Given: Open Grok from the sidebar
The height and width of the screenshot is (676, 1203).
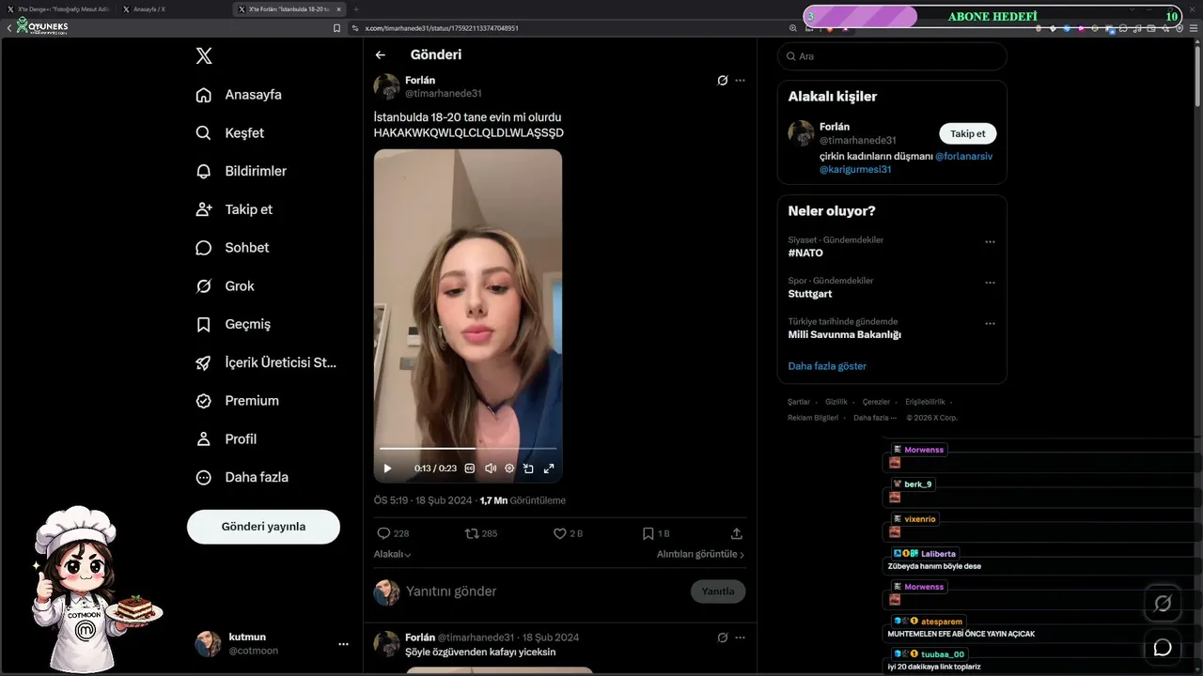Looking at the screenshot, I should tap(225, 286).
